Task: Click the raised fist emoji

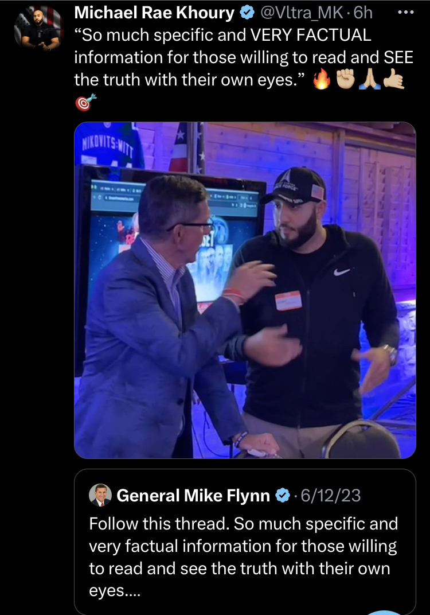Action: pyautogui.click(x=346, y=79)
